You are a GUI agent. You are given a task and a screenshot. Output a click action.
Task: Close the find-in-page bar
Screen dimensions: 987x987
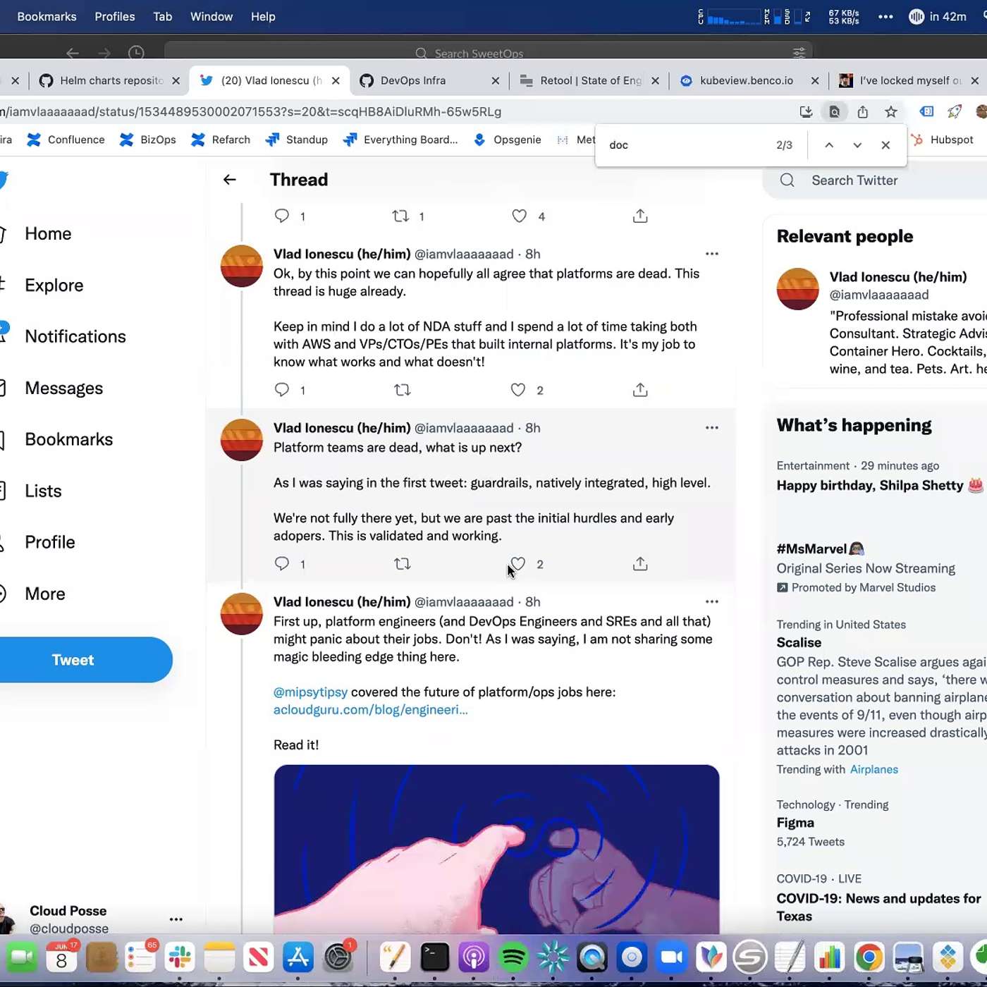click(885, 145)
